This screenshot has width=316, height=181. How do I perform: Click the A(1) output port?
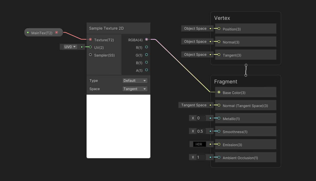146,70
